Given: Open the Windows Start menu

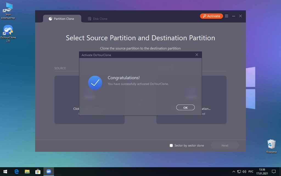Looking at the screenshot, I should point(5,172).
